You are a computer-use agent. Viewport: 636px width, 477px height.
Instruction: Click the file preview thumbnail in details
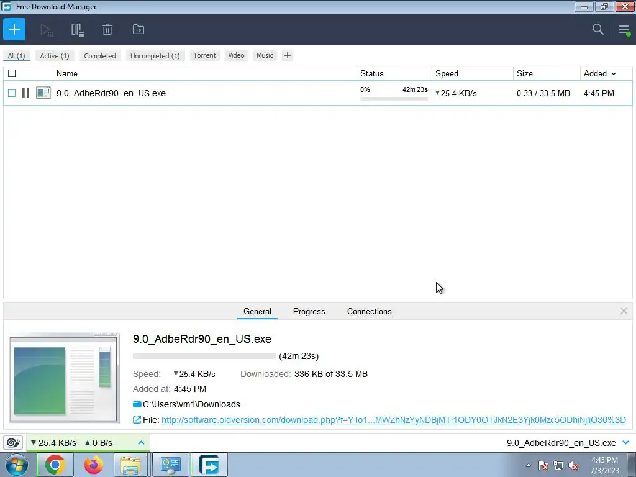pos(65,378)
